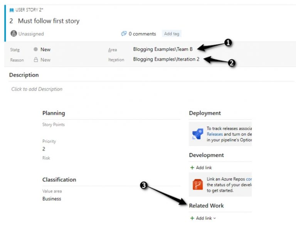Click the Add tag button
Screen dimensions: 296x231
click(172, 34)
